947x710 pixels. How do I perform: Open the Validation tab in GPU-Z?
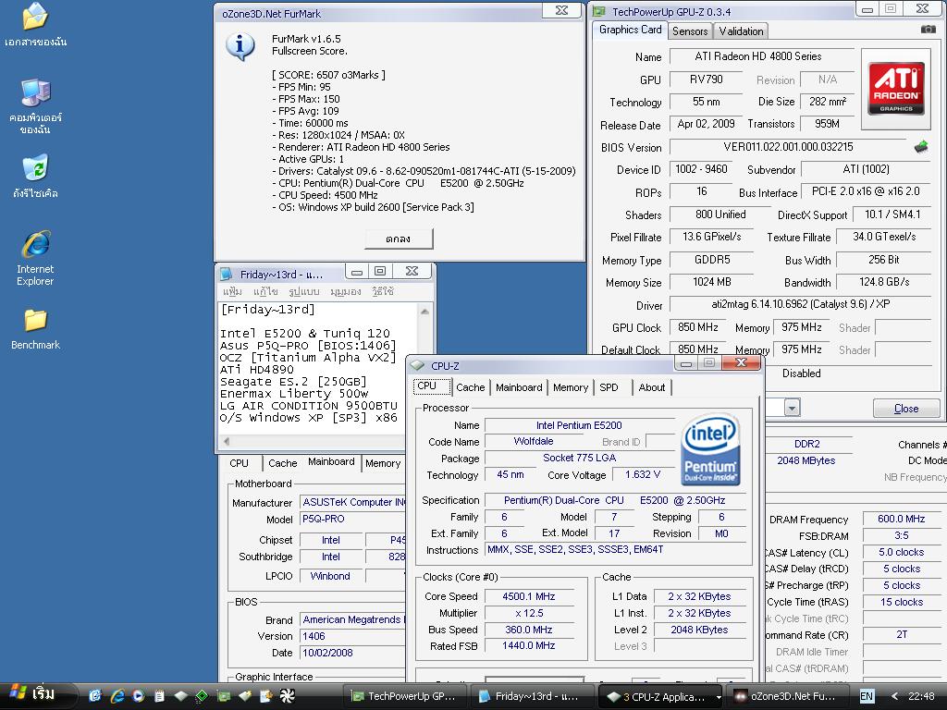coord(741,31)
